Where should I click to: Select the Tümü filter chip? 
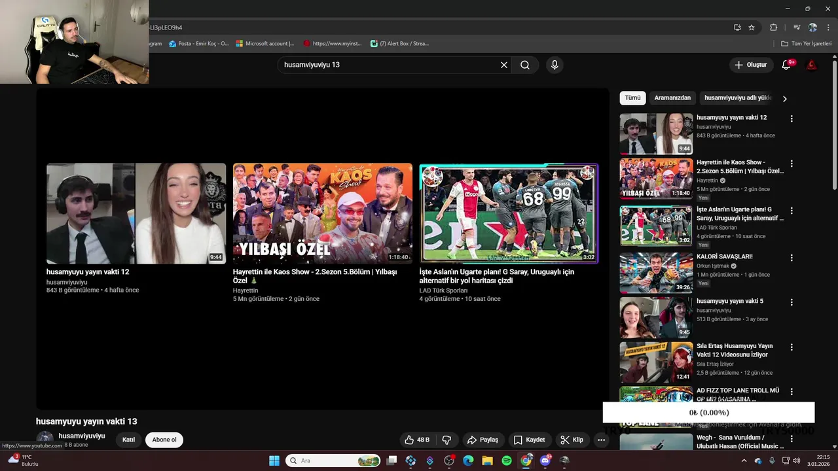click(632, 98)
